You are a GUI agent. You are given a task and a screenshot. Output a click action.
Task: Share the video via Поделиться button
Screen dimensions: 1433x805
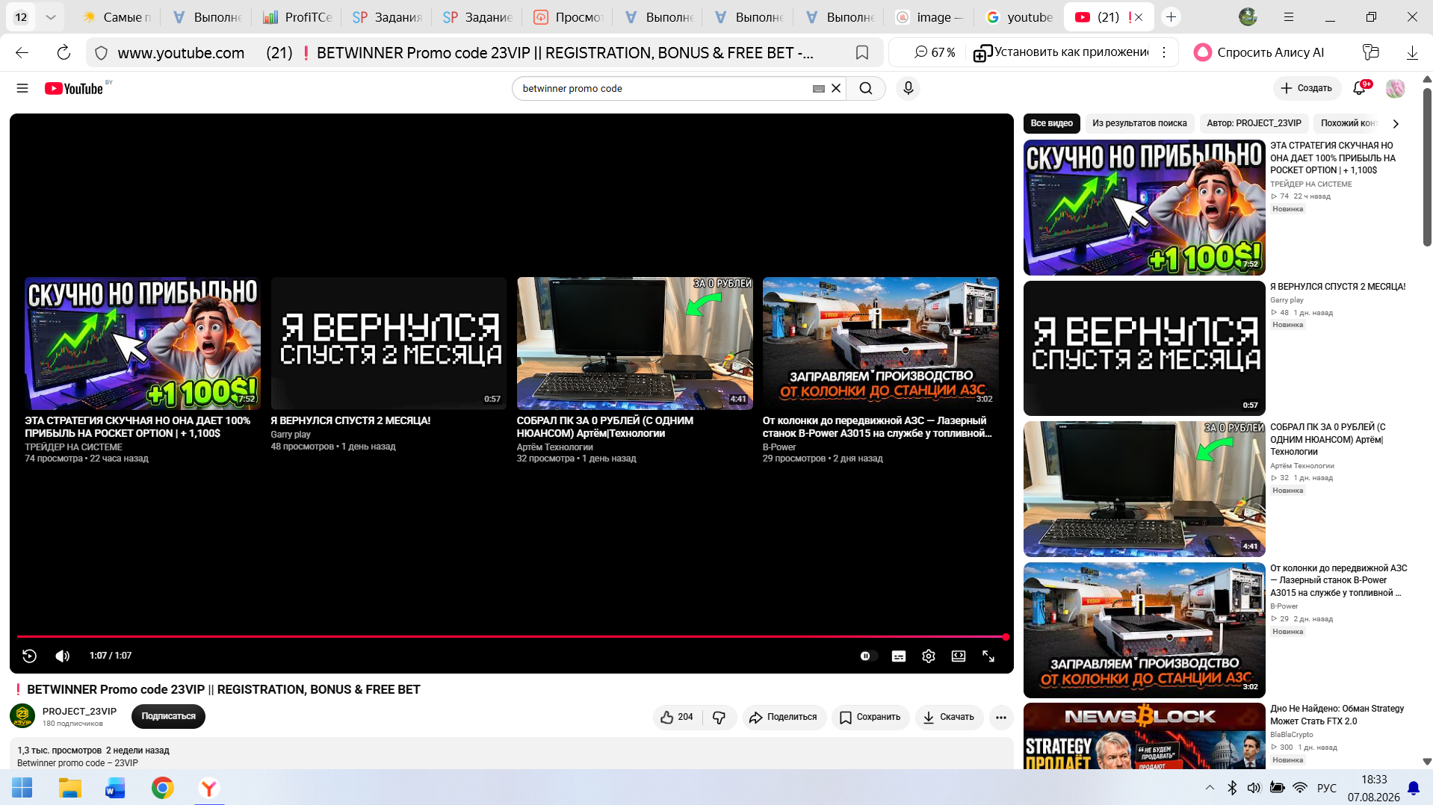click(784, 717)
